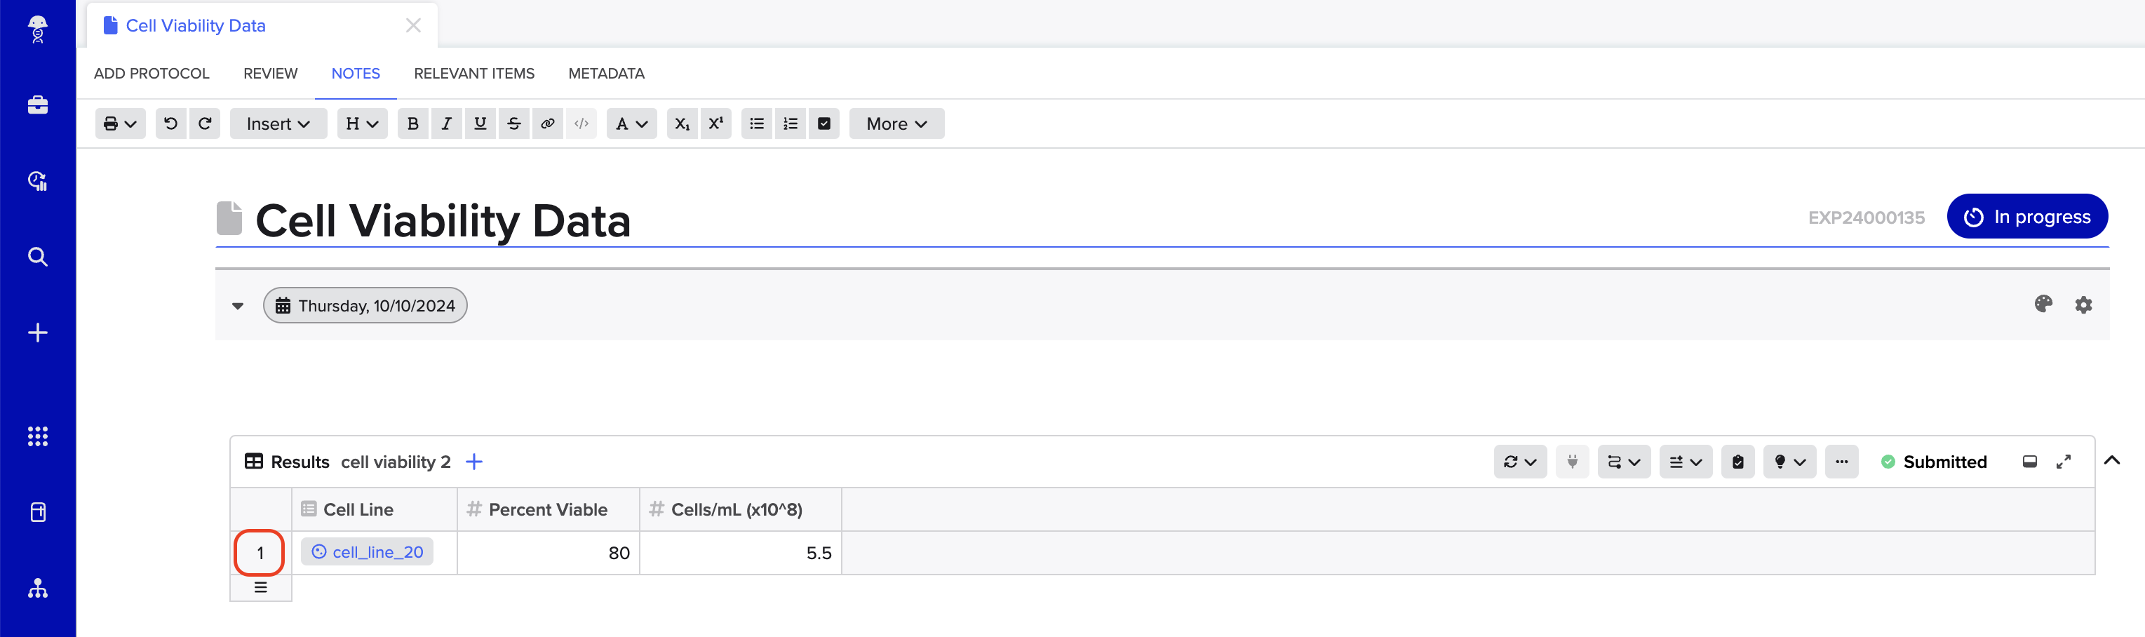Switch to the REVIEW tab

(270, 73)
